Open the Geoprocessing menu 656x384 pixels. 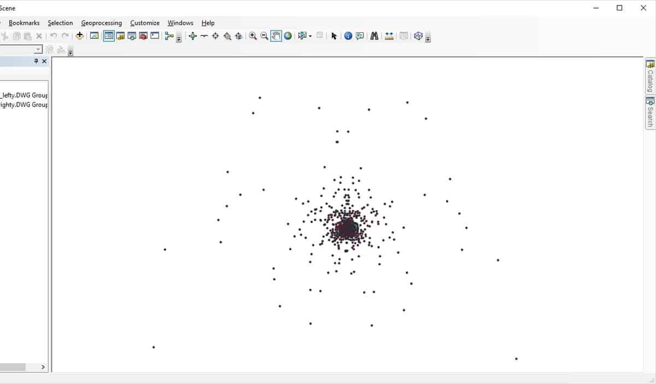[101, 23]
